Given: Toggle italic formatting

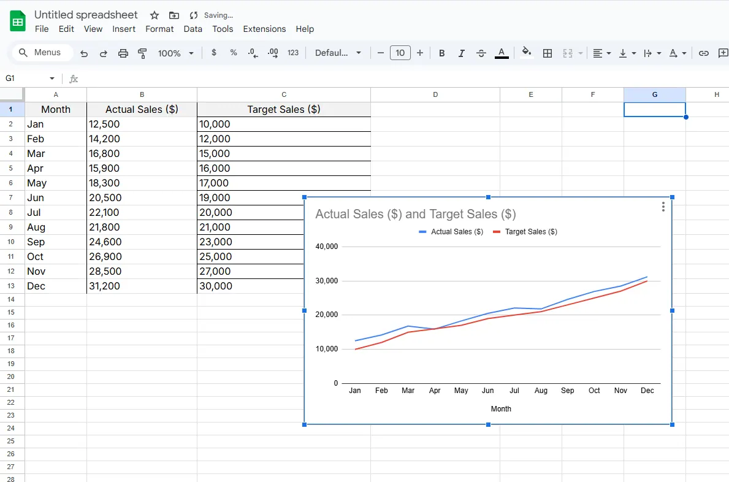Looking at the screenshot, I should point(461,53).
